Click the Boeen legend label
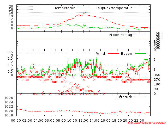The image size is (167, 125). [x=126, y=53]
